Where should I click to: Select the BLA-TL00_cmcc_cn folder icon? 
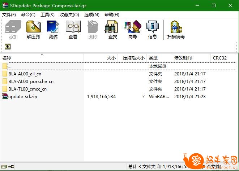pyautogui.click(x=5, y=89)
